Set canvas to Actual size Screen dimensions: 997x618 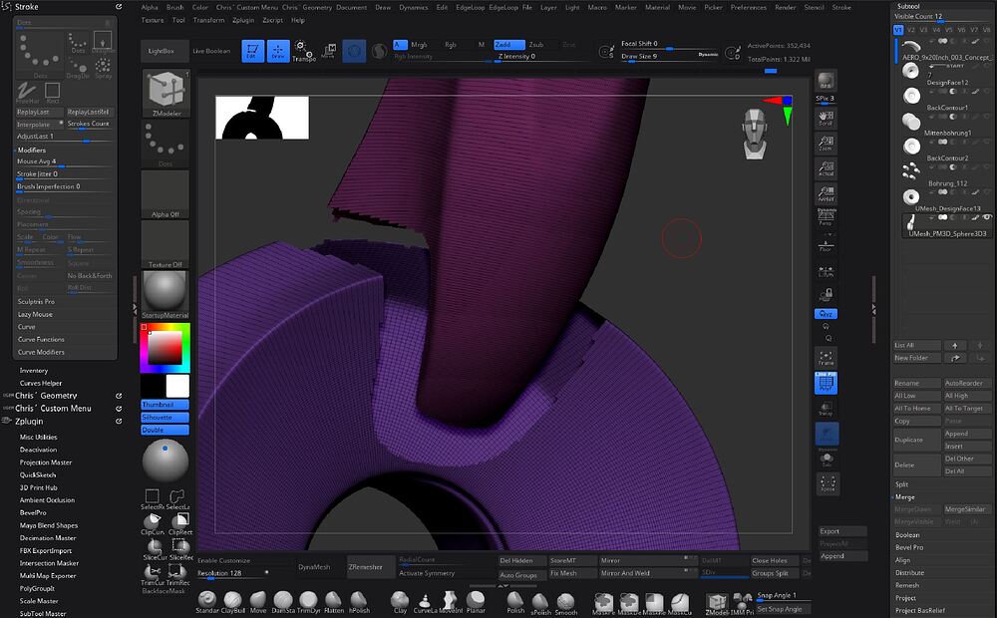pyautogui.click(x=826, y=168)
